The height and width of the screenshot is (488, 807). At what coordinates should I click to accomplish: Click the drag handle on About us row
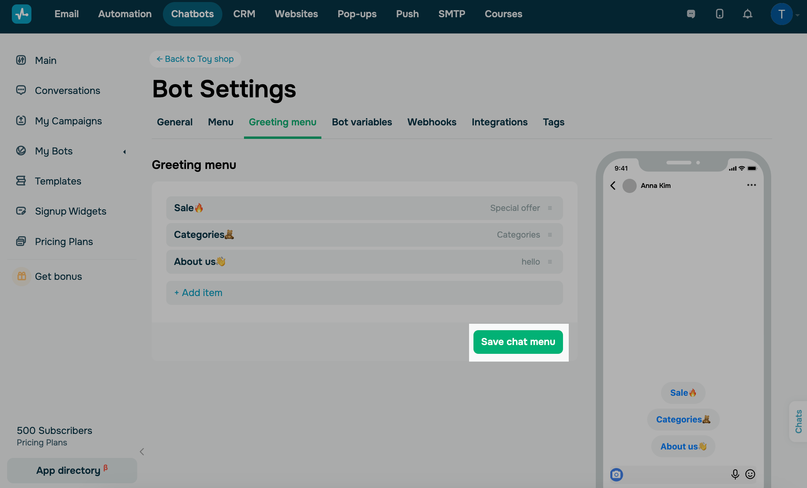coord(550,262)
